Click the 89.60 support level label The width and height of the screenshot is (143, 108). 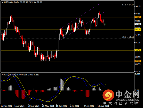[x=138, y=61]
